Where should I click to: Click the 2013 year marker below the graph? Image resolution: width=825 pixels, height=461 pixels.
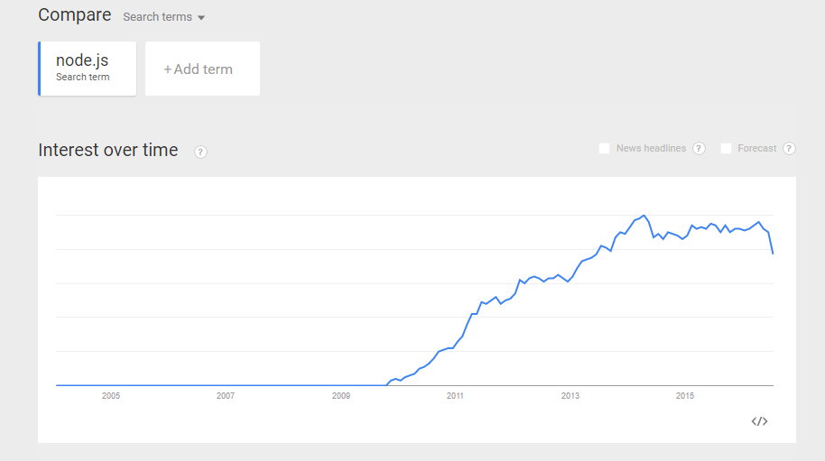[x=570, y=396]
